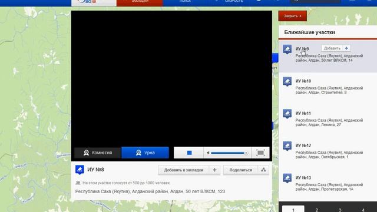377x212 pixels.
Task: Open the ИУ №12 polling station title
Action: (303, 145)
